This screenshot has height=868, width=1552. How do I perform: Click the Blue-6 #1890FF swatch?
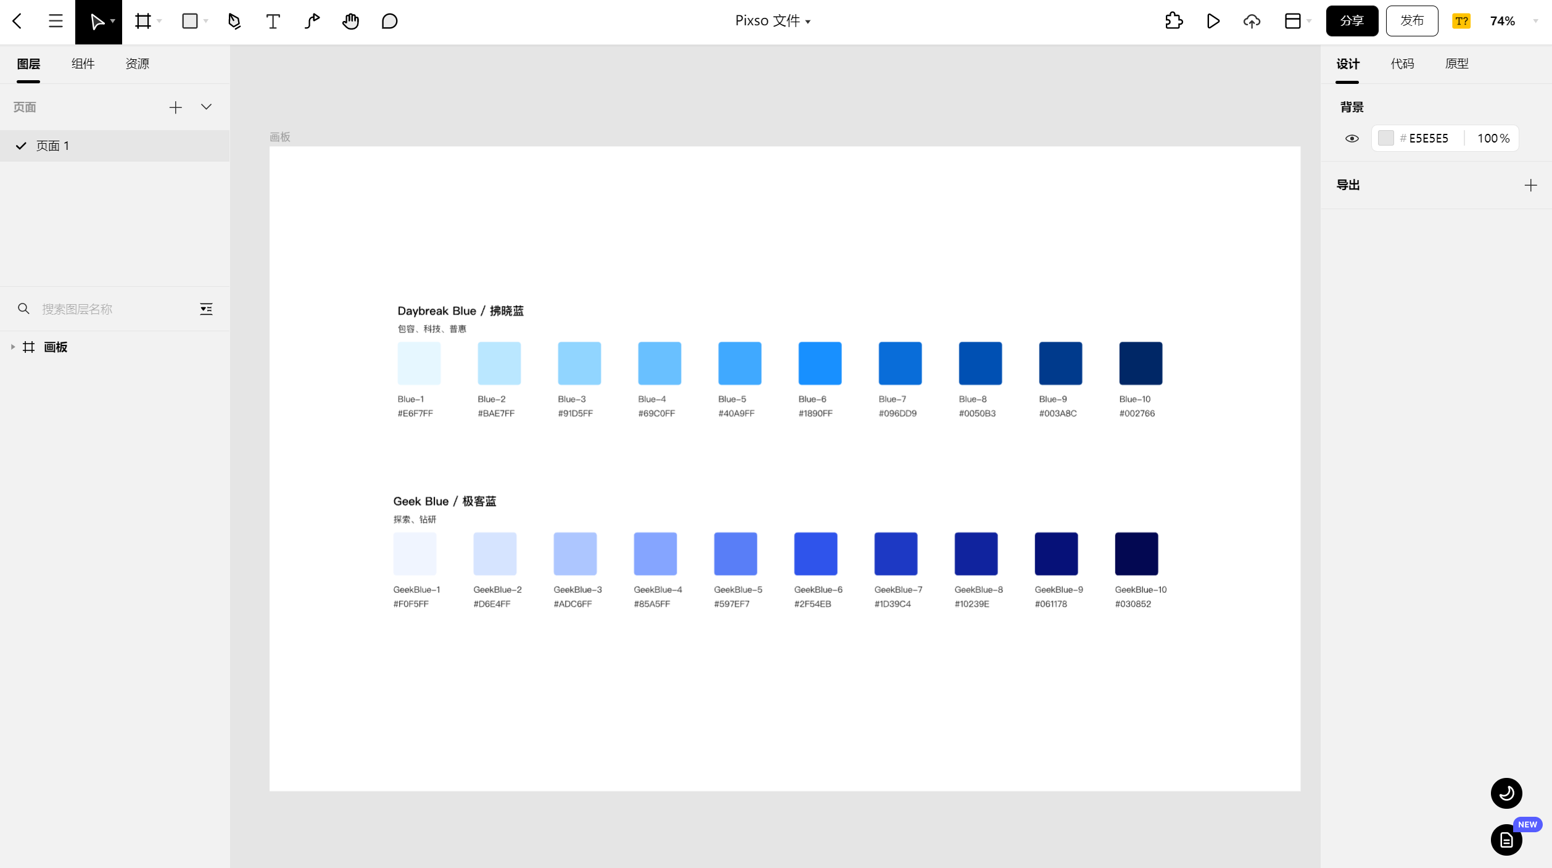(x=820, y=363)
